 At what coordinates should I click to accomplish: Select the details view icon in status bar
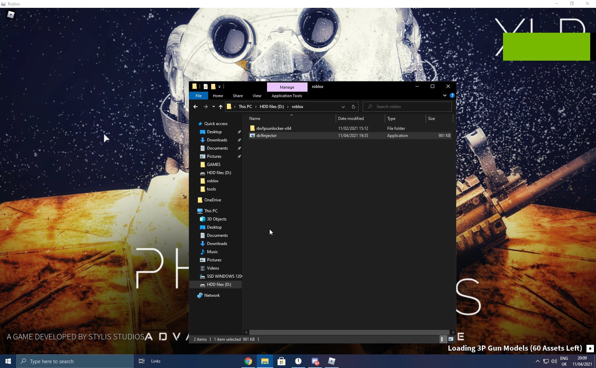(x=442, y=339)
